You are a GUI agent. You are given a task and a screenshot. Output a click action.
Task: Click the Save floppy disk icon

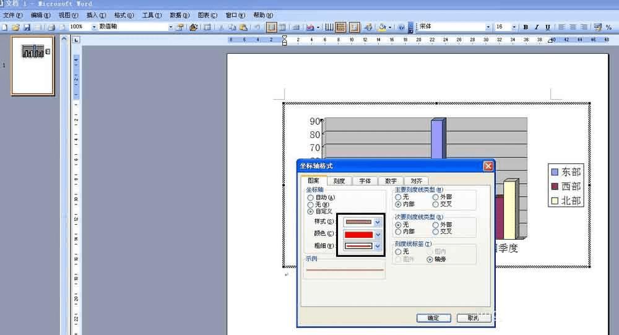click(27, 27)
